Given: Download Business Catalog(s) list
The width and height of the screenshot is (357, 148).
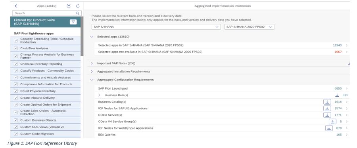Looking at the screenshot, I should [x=327, y=102].
